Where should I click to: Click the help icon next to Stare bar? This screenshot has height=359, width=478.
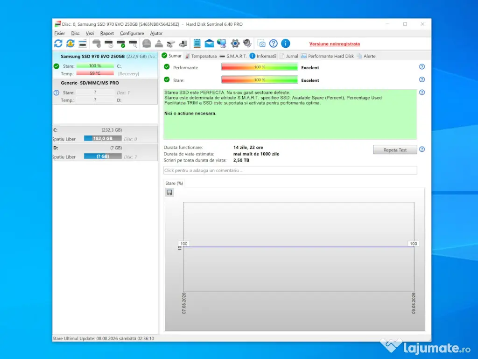pyautogui.click(x=422, y=79)
